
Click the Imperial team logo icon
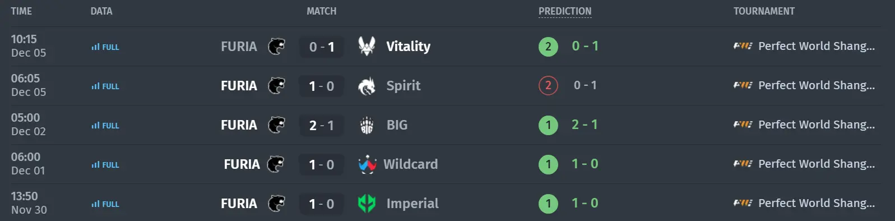[367, 204]
